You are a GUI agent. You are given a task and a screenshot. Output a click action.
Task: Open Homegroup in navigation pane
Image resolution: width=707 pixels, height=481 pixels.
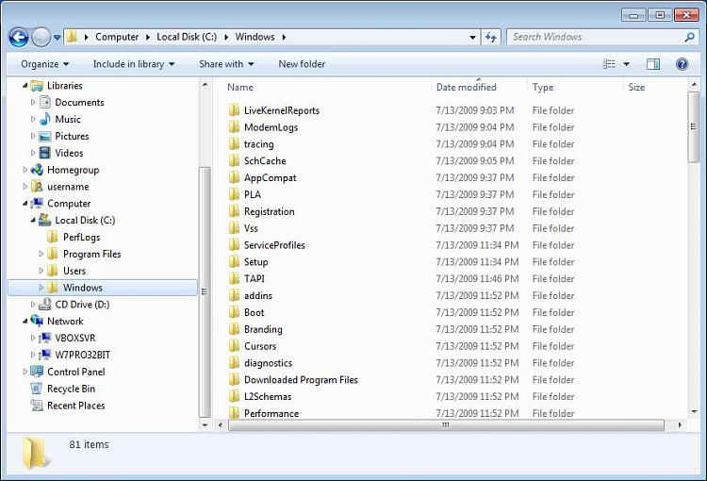click(x=73, y=170)
